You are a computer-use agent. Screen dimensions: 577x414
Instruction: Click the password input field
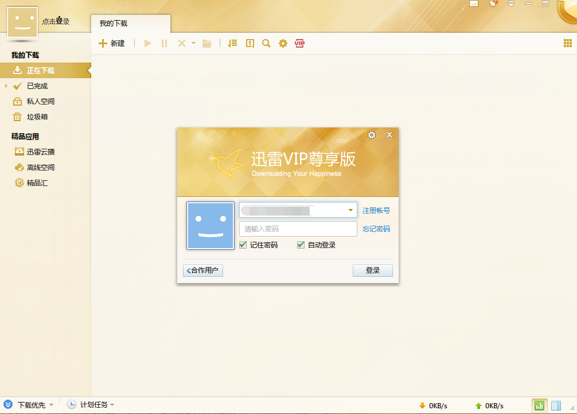coord(298,229)
